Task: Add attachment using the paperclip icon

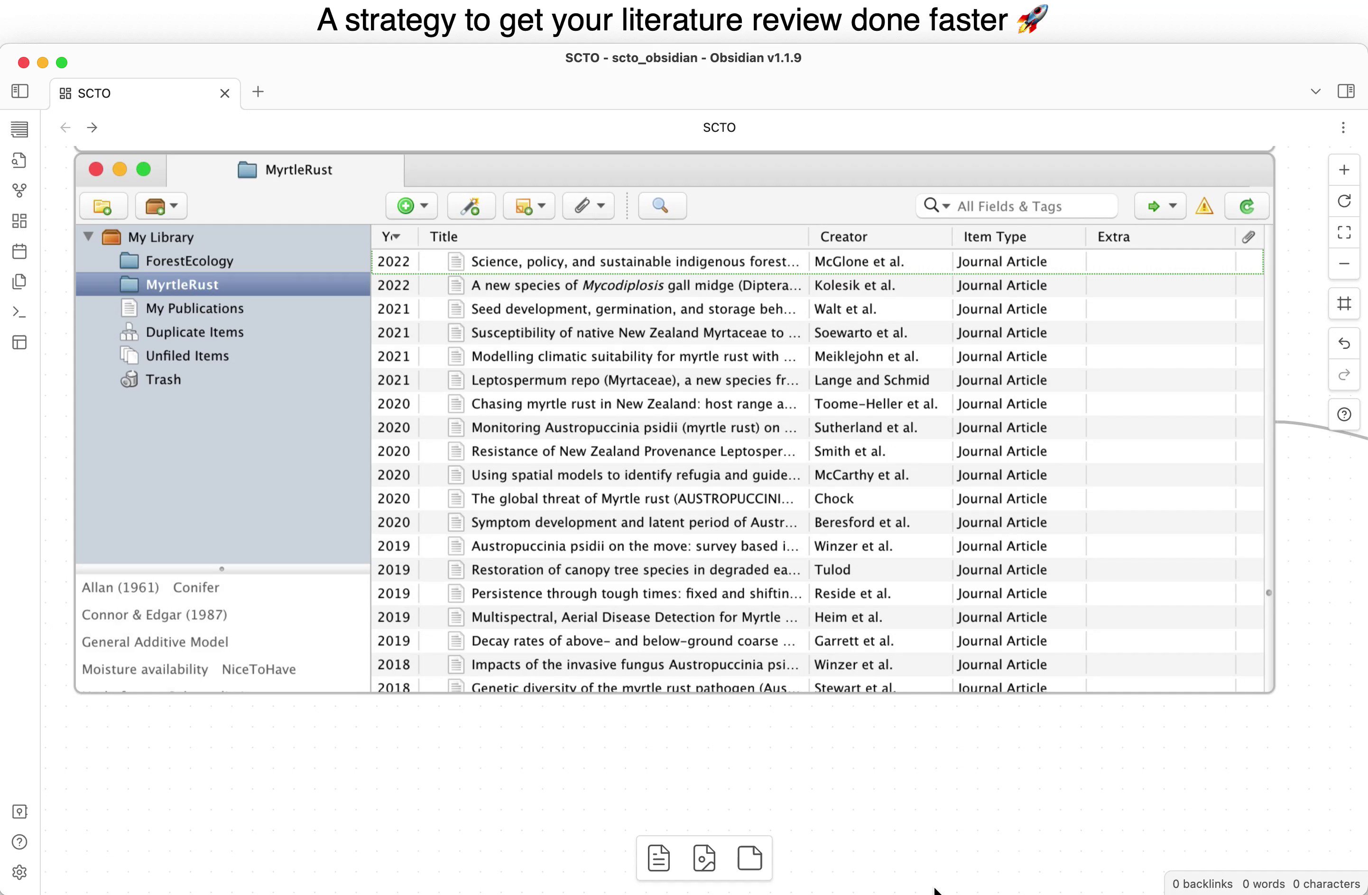Action: 583,206
